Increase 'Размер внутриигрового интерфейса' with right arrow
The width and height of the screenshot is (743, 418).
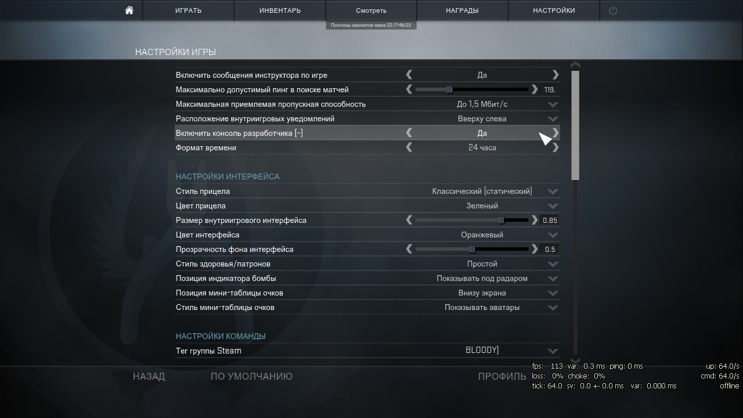(535, 220)
